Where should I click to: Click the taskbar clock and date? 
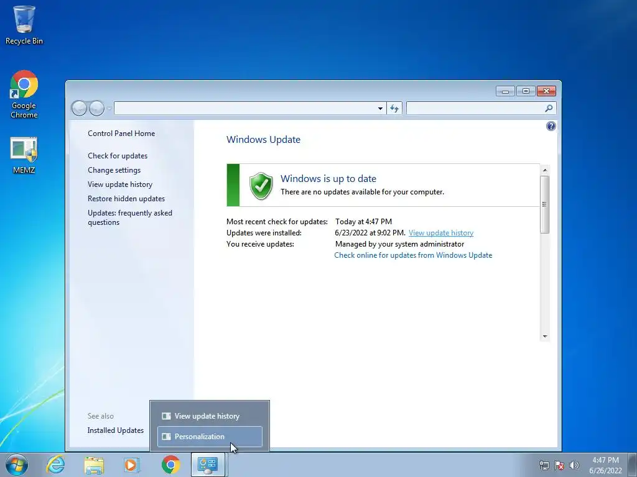click(605, 465)
